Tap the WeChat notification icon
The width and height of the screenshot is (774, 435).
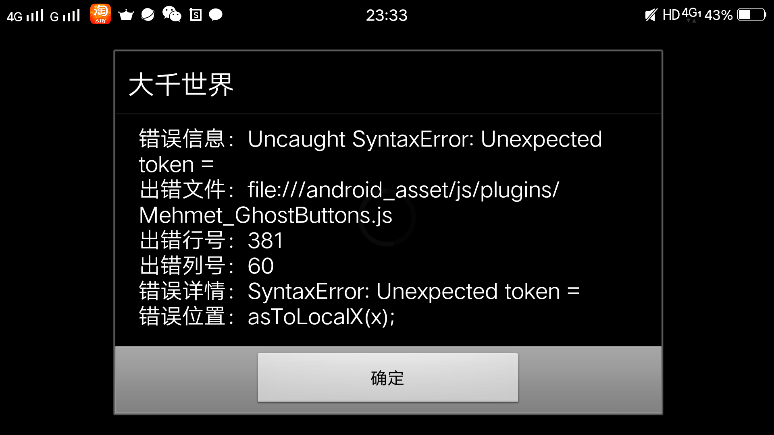pyautogui.click(x=172, y=14)
